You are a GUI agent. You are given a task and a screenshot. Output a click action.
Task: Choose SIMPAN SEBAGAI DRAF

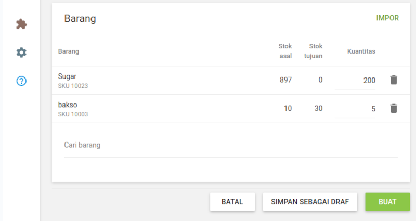(x=310, y=202)
